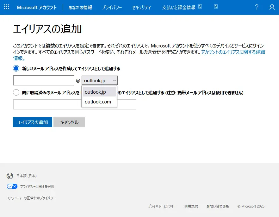
Task: Go to 支払いと課金情報 tab
Action: [x=179, y=7]
